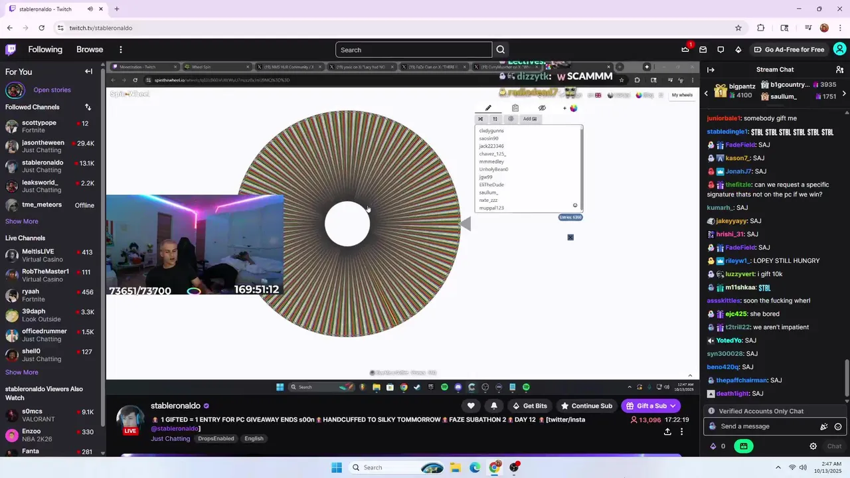Click the search magnifier button
850x478 pixels.
pos(501,50)
